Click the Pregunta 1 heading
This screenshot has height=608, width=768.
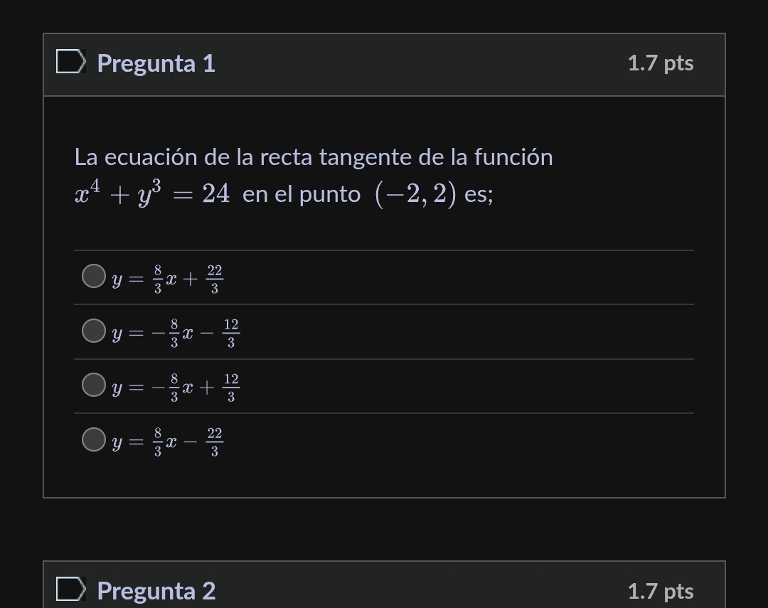(155, 63)
